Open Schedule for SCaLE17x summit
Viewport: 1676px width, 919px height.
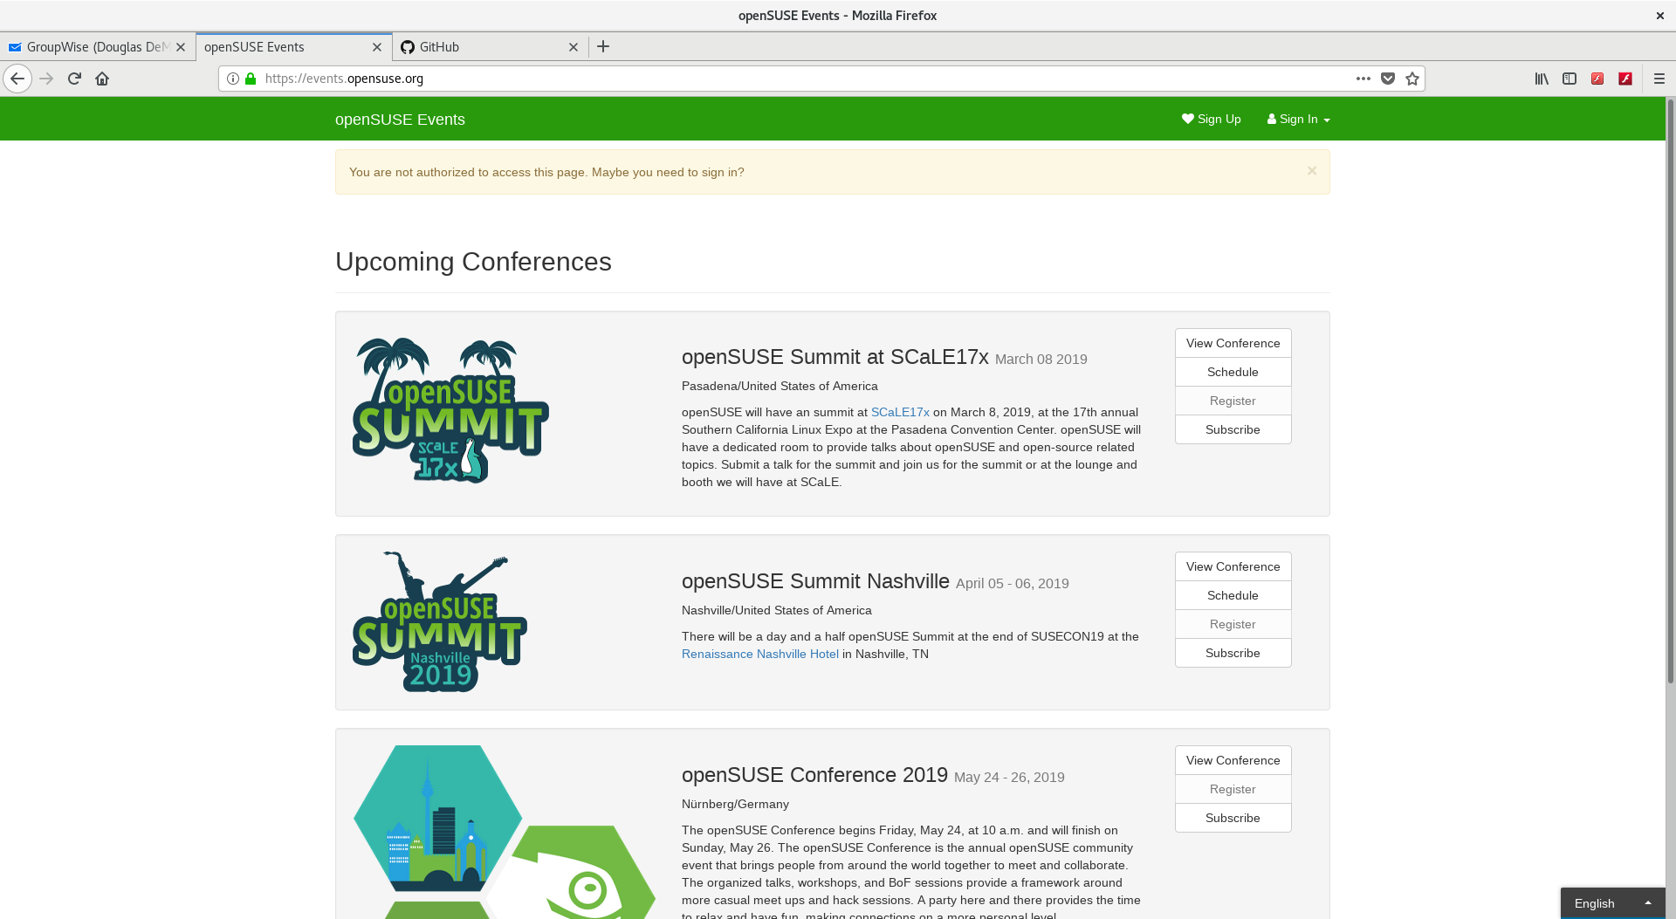[1233, 372]
